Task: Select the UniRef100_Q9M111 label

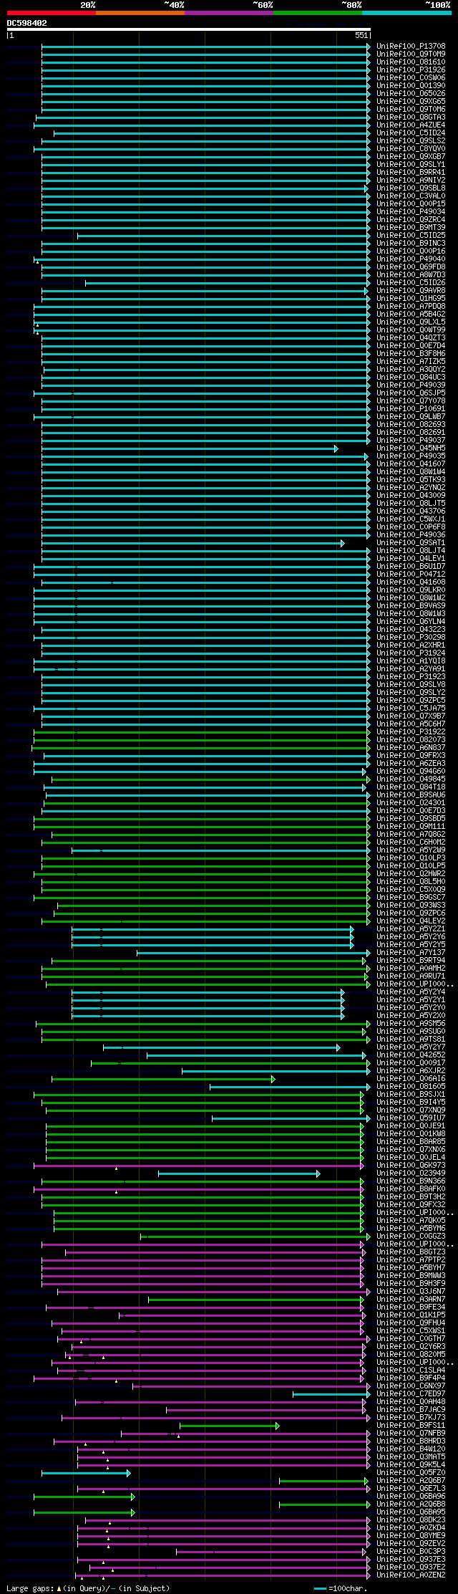Action: tap(411, 827)
